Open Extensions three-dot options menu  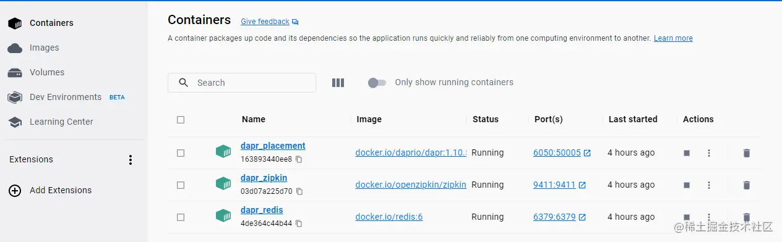pyautogui.click(x=131, y=160)
